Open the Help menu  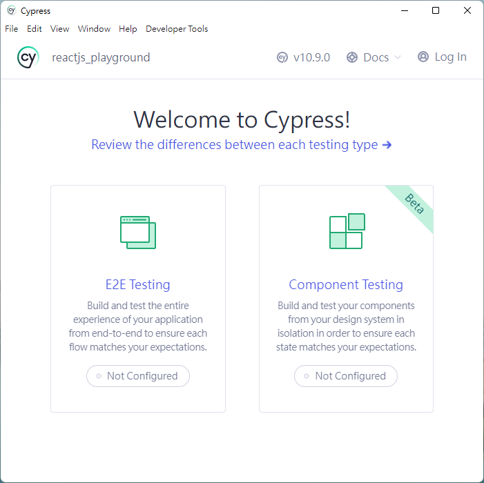[128, 29]
